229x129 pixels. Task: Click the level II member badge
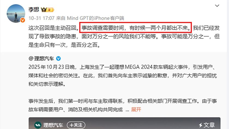tap(50, 10)
